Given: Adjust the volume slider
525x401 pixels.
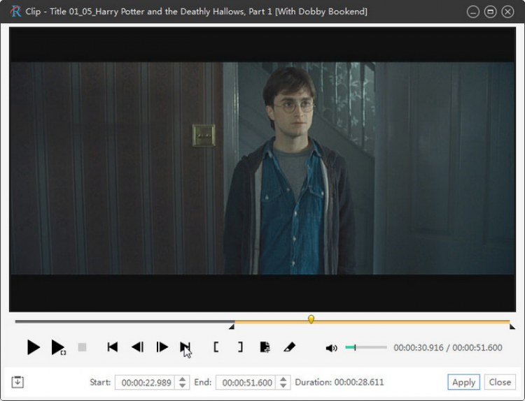Looking at the screenshot, I should [366, 347].
